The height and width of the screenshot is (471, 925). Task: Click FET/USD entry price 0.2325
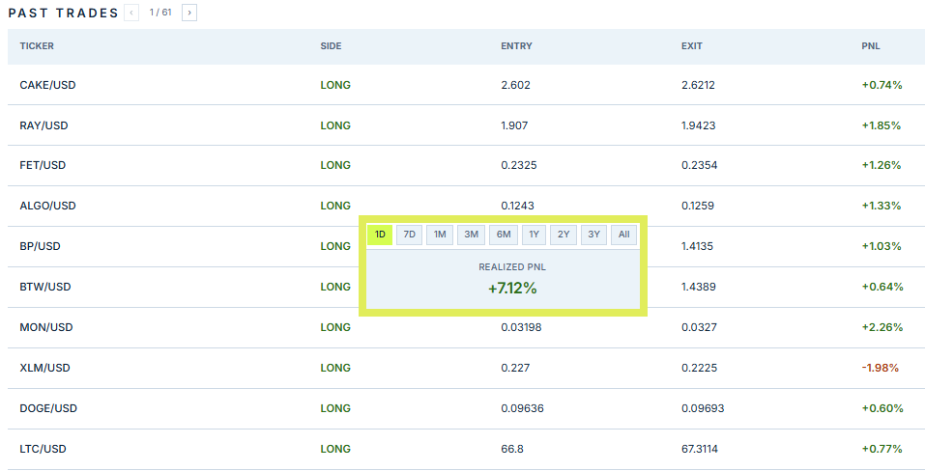(519, 165)
